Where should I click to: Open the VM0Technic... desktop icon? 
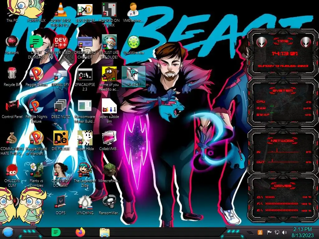tap(133, 12)
